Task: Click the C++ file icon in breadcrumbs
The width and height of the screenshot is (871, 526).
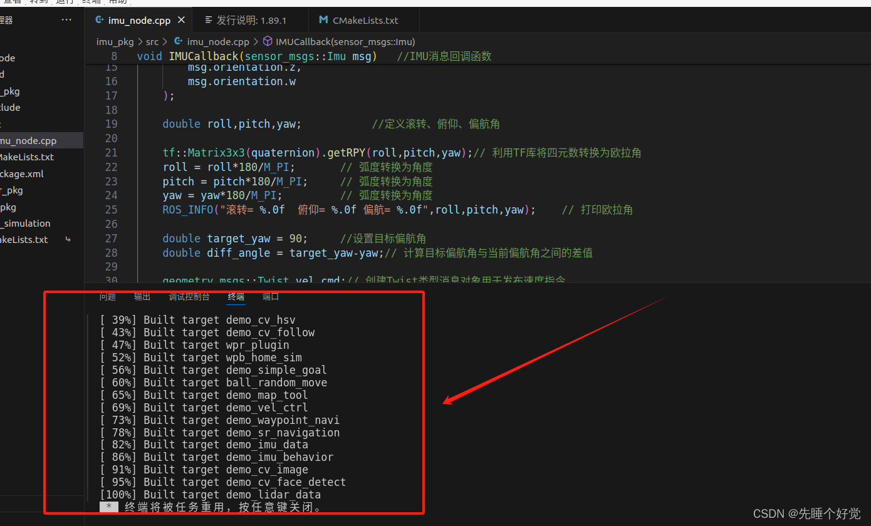Action: coord(179,42)
